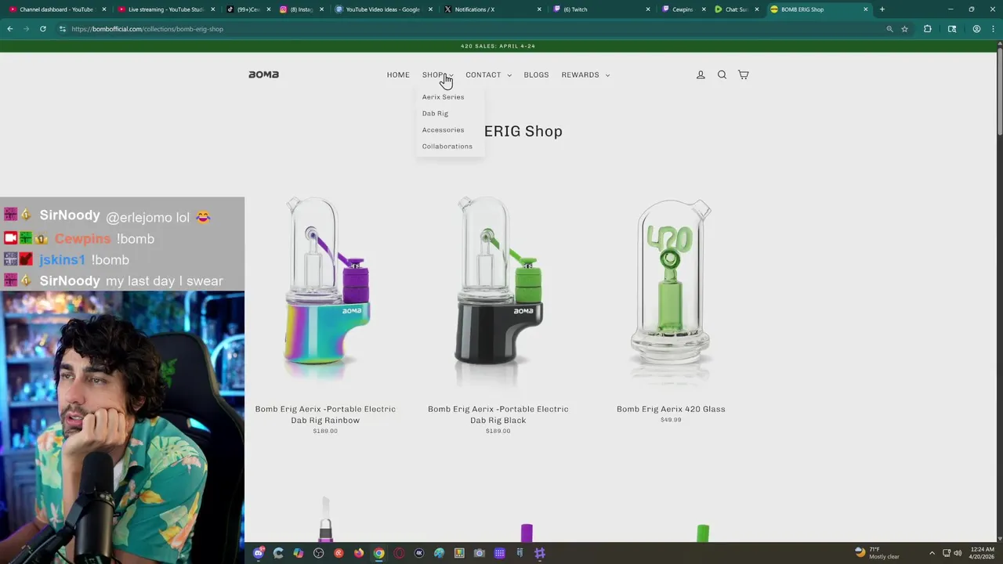Open a new browser tab
This screenshot has width=1003, height=564.
882,9
